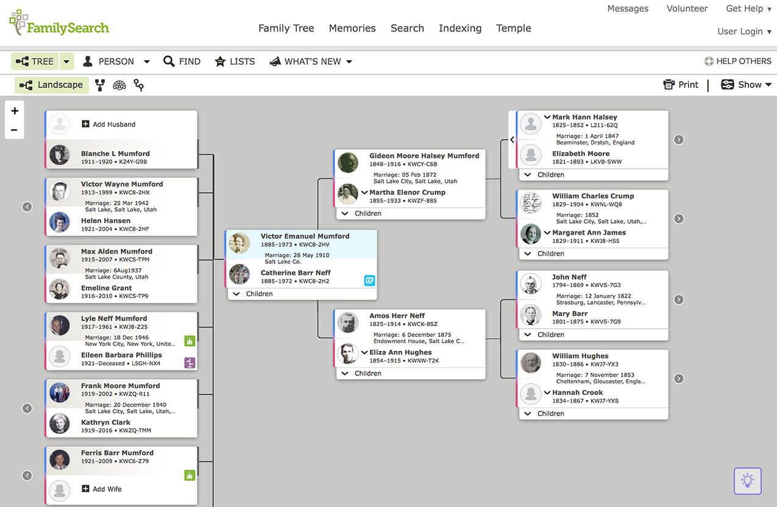Open the lightbulb tips icon in bottom corner
777x507 pixels.
coord(747,481)
